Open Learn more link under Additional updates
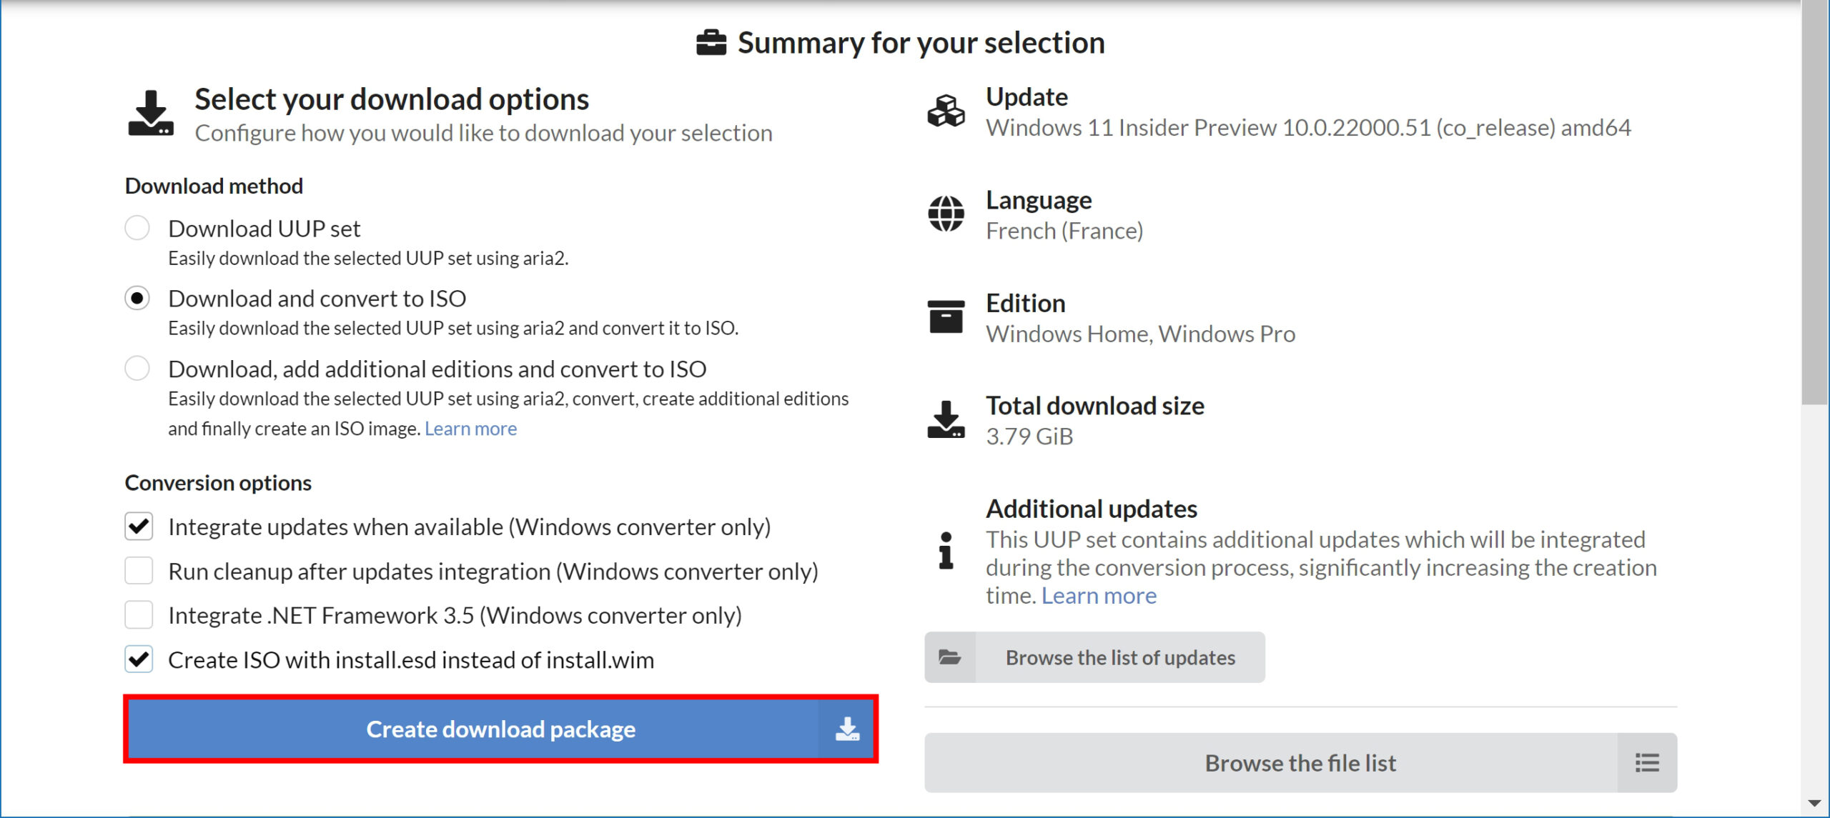 (x=1099, y=595)
